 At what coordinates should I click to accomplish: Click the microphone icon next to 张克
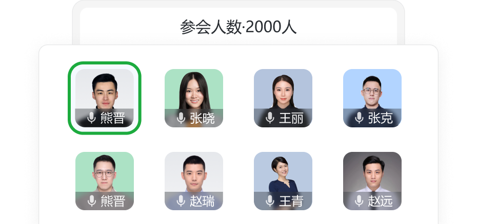359,118
